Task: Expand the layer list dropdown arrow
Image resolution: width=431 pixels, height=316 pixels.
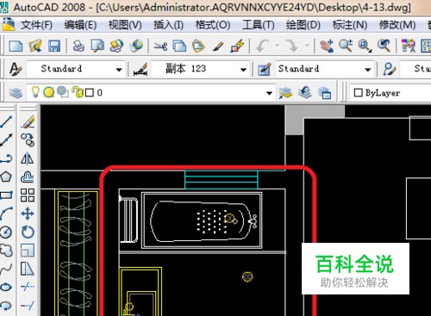Action: coord(269,93)
